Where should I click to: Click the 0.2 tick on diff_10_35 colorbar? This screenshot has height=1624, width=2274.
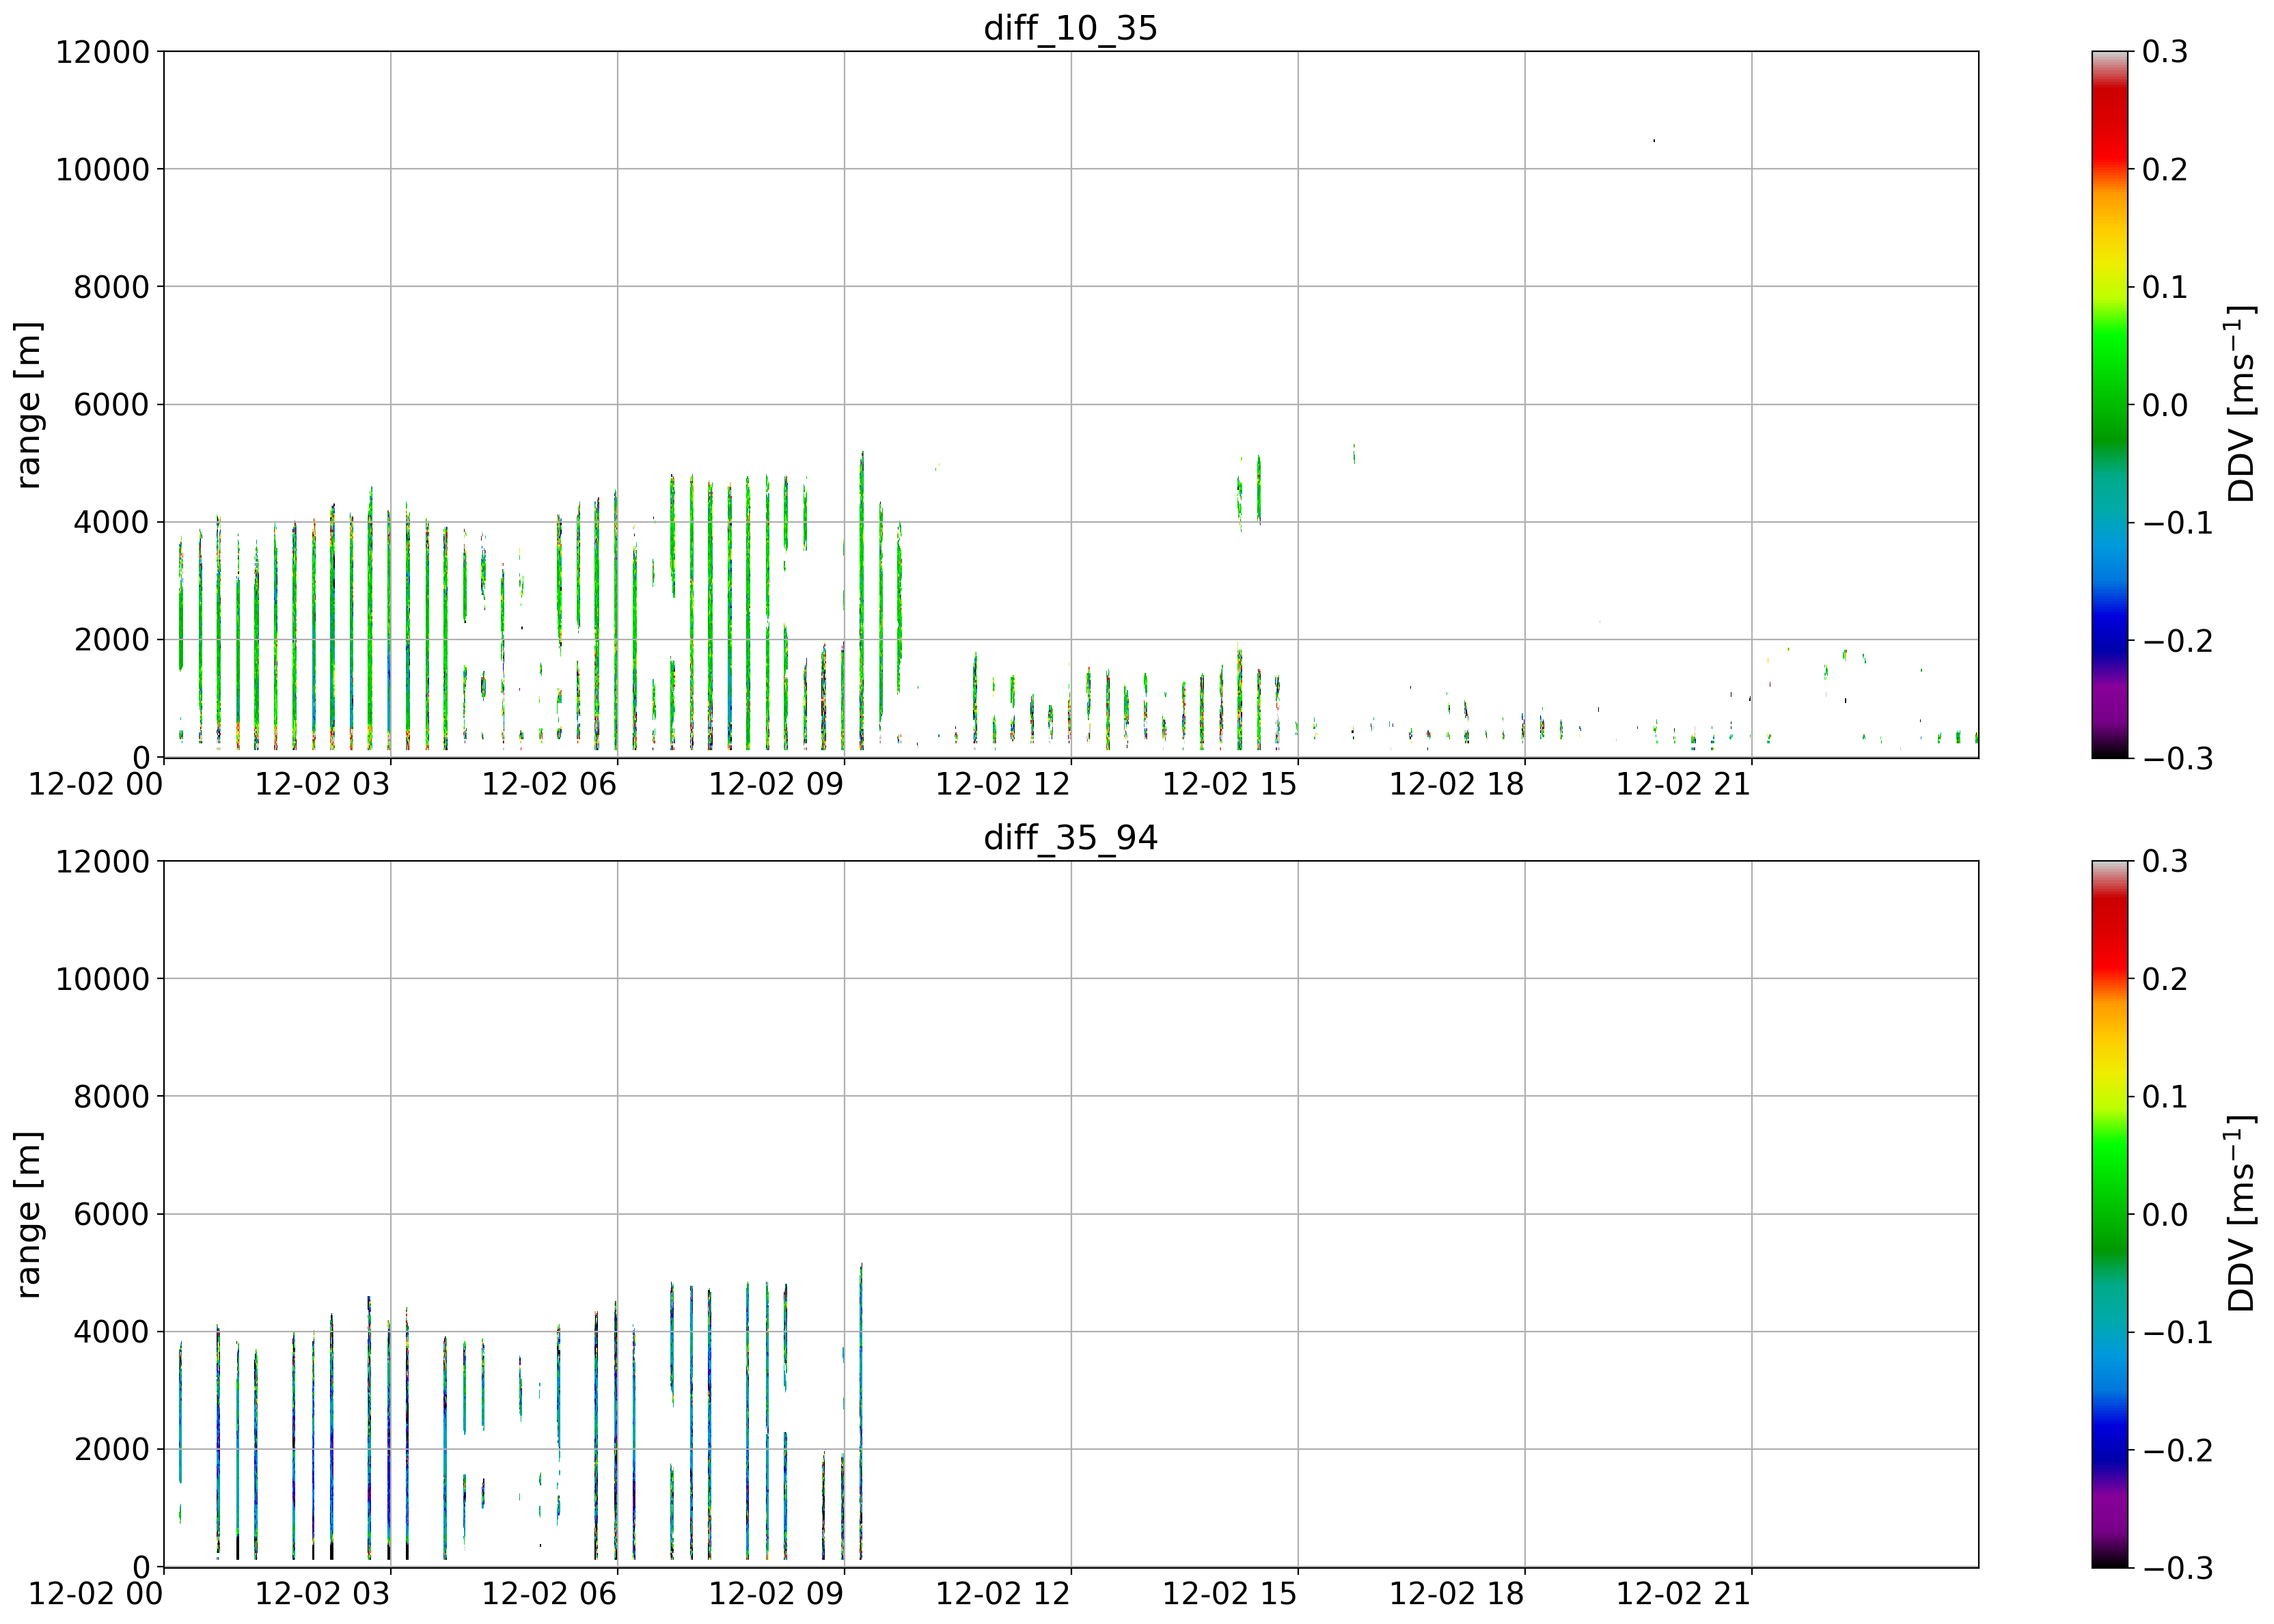tap(2165, 170)
